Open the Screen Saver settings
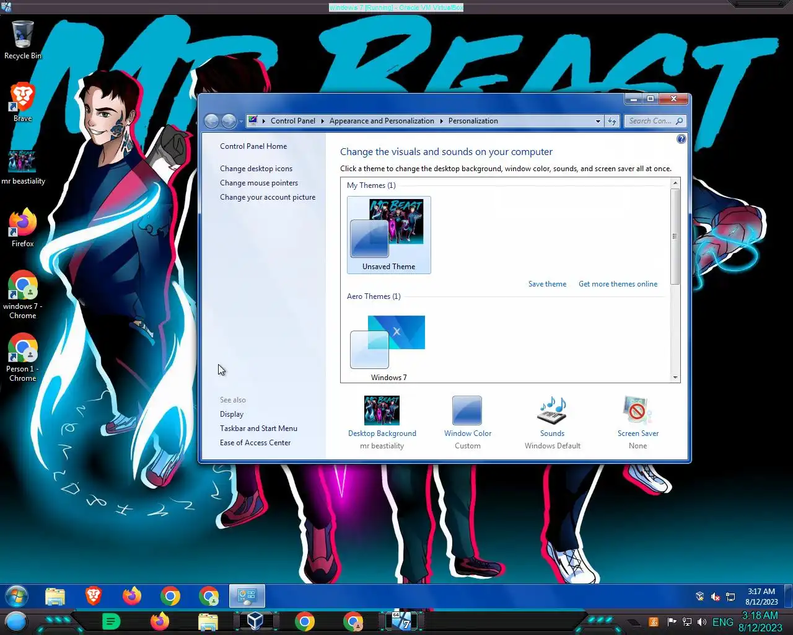Screen dimensions: 793x635 tap(637, 423)
